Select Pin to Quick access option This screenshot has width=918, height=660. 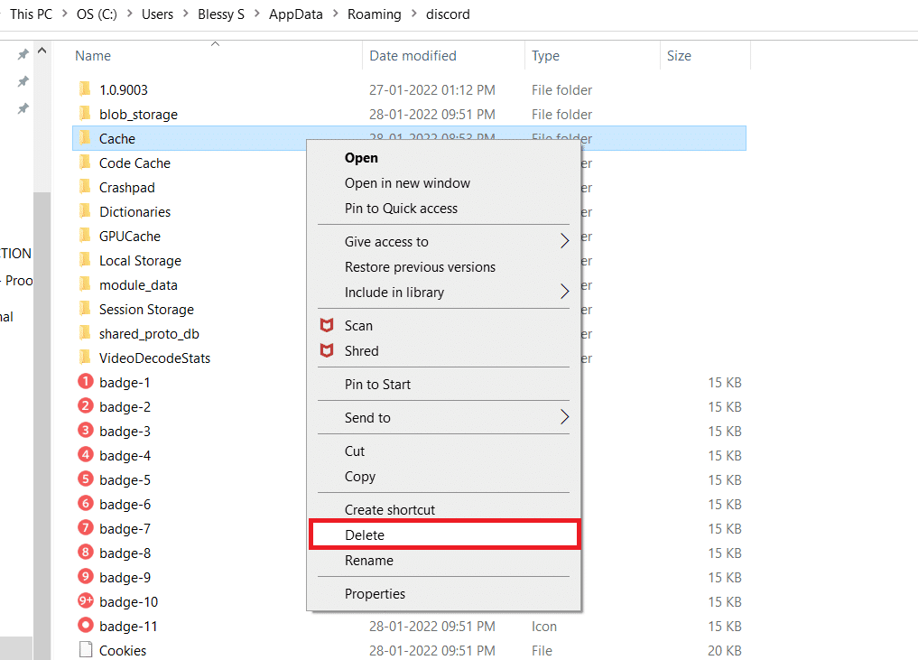[x=401, y=209]
